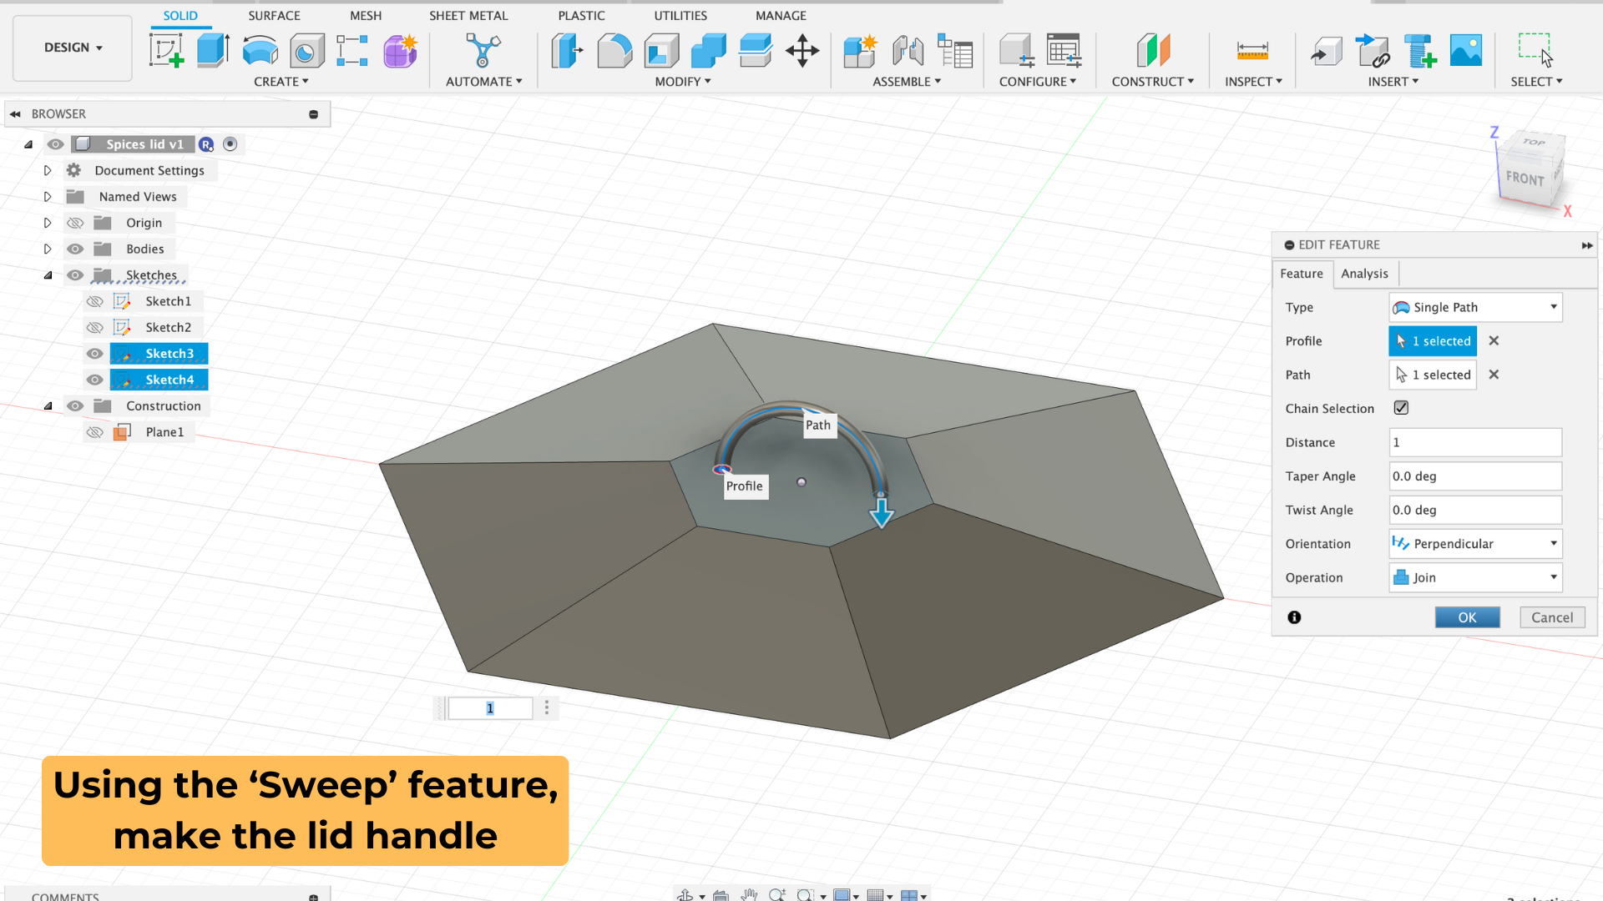
Task: Show Plane1 construction plane
Action: pos(95,432)
